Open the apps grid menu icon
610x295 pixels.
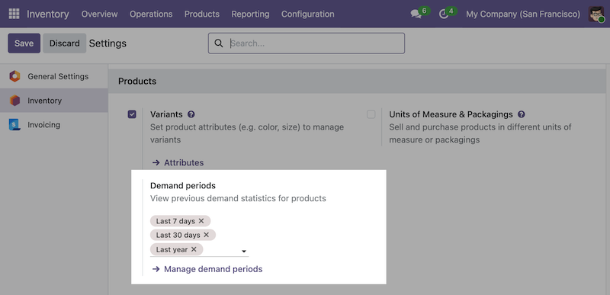[x=14, y=14]
